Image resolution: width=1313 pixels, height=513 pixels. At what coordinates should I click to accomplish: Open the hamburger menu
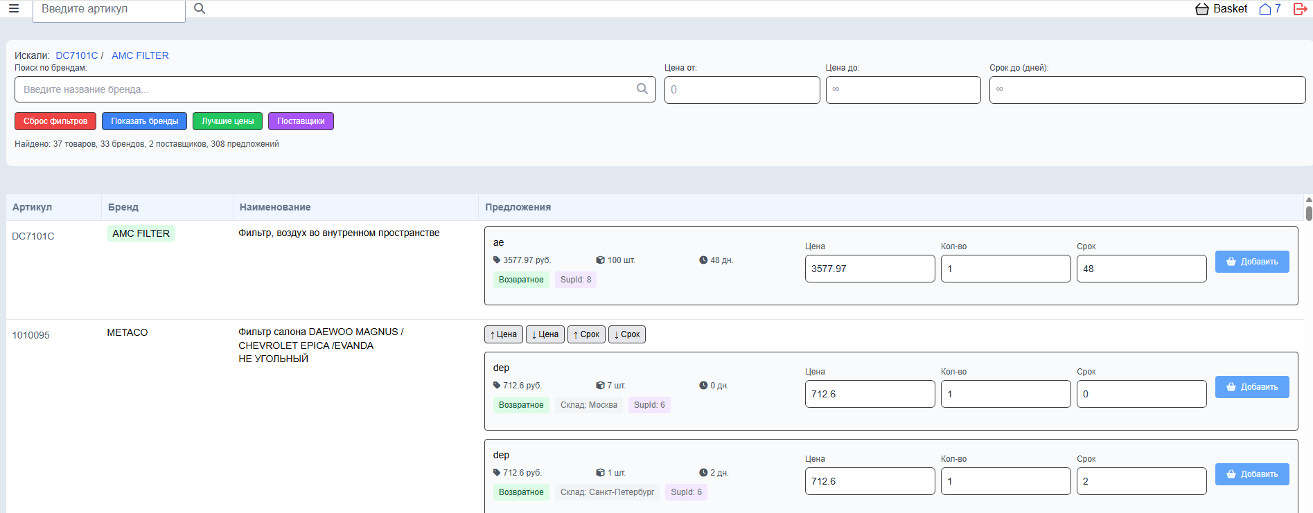[x=14, y=9]
